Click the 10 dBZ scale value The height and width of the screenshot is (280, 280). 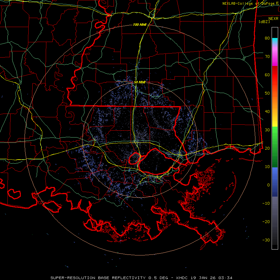tap(267, 167)
